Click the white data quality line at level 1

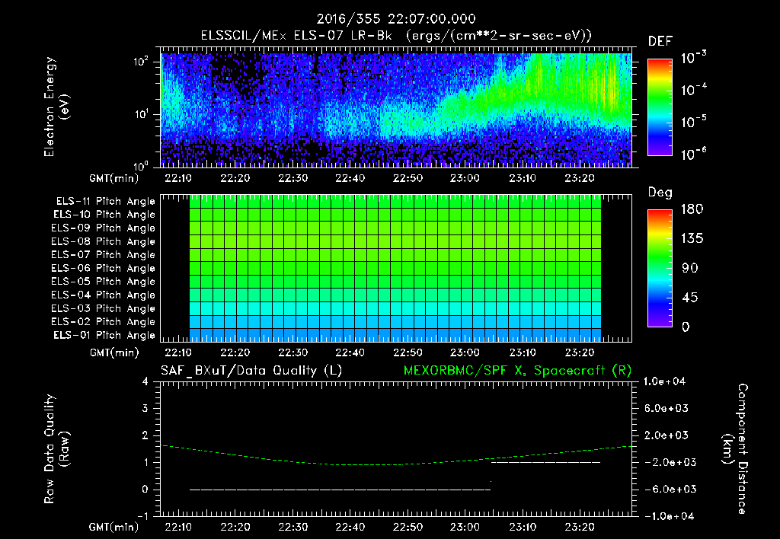pyautogui.click(x=545, y=462)
